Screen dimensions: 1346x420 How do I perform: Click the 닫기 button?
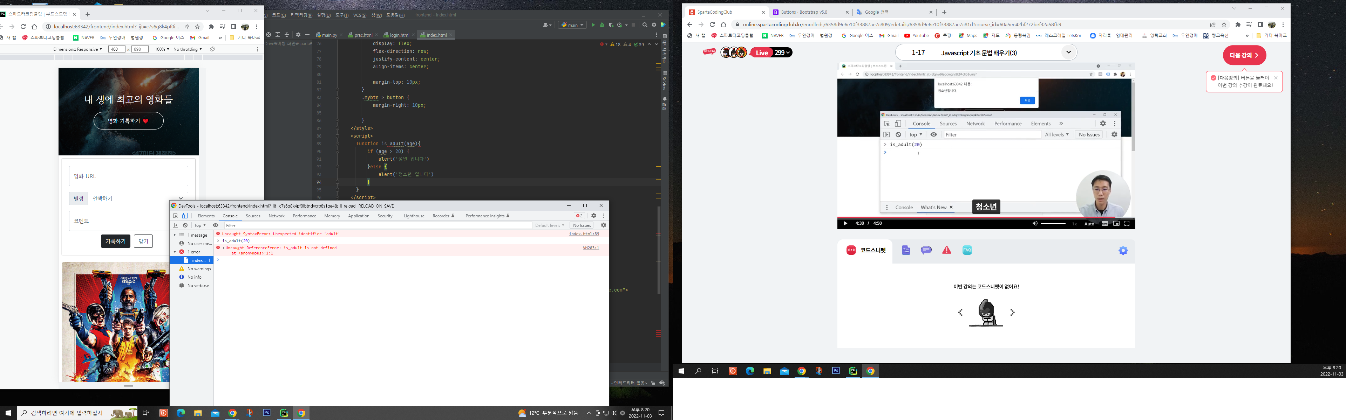coord(143,241)
